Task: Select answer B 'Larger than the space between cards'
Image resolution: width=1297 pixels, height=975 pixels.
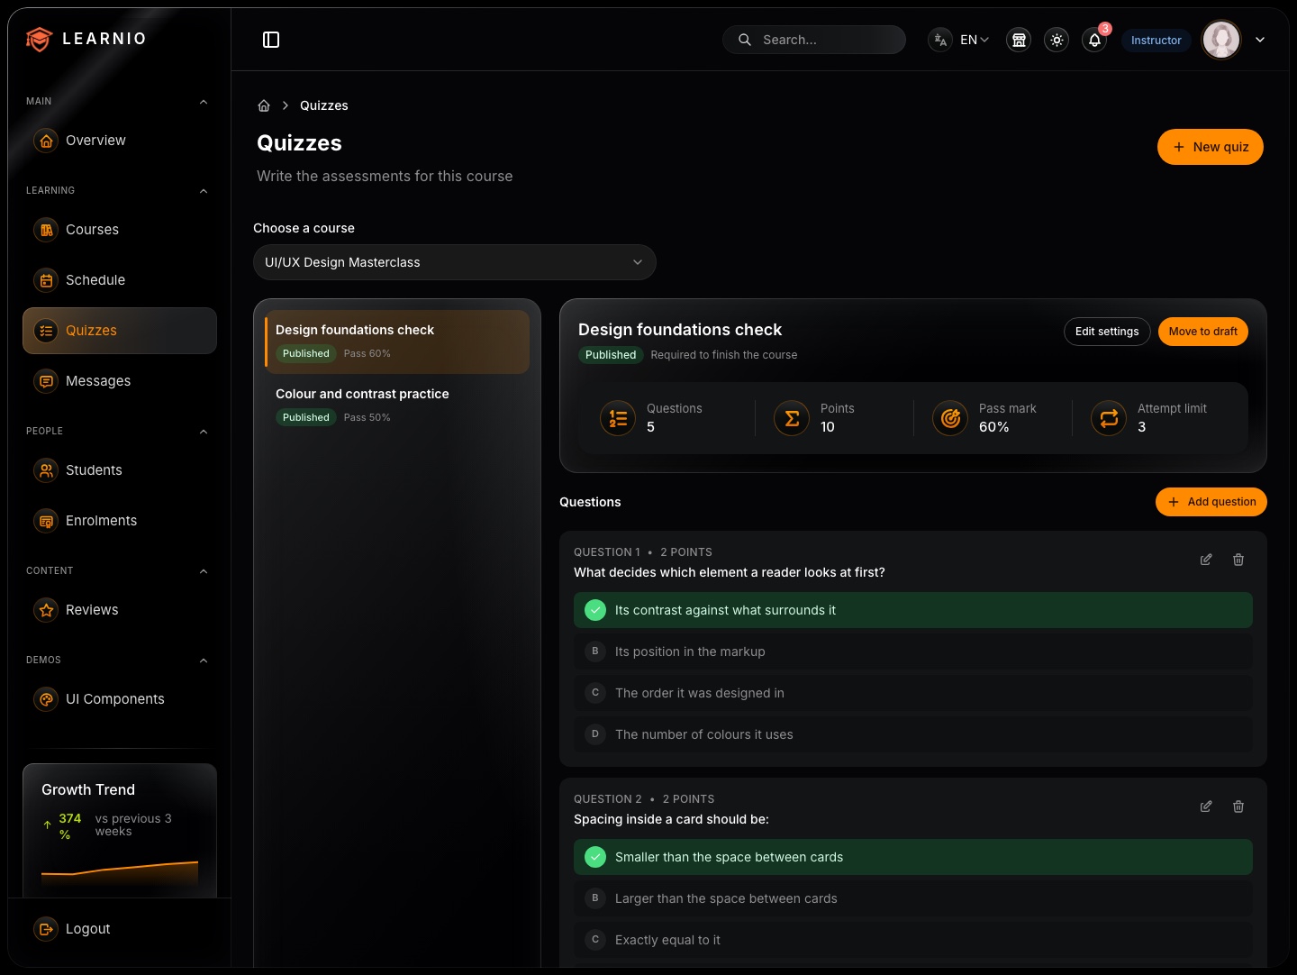Action: pos(913,898)
